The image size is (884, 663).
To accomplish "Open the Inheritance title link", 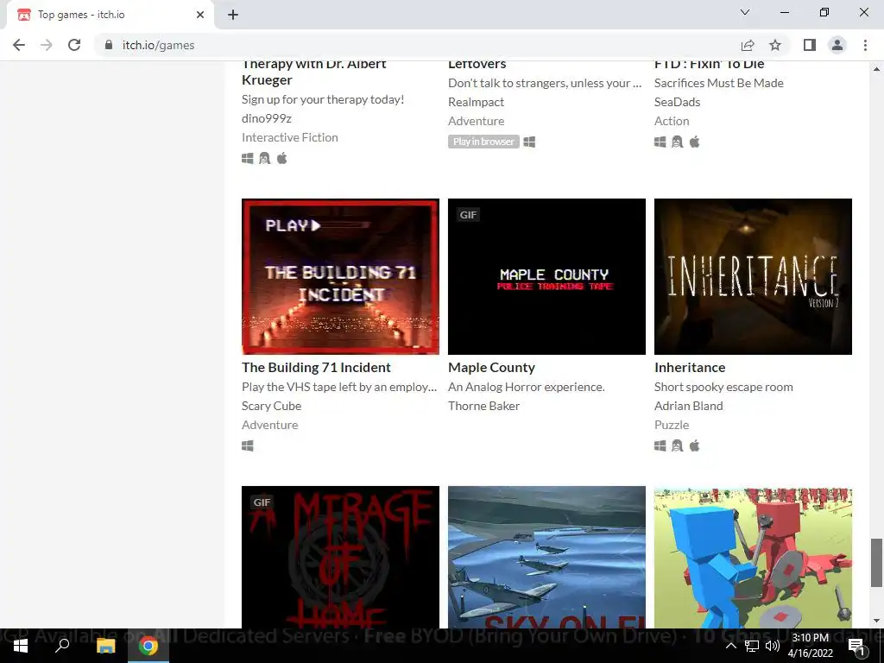I will pyautogui.click(x=690, y=367).
